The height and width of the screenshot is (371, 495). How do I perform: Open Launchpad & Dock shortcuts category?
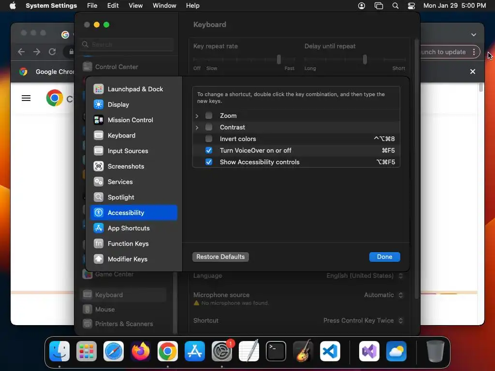[133, 89]
